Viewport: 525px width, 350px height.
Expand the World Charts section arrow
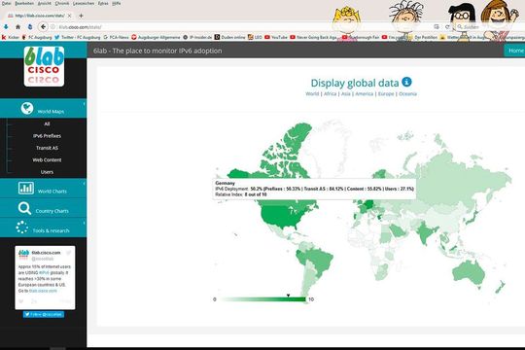(84, 184)
